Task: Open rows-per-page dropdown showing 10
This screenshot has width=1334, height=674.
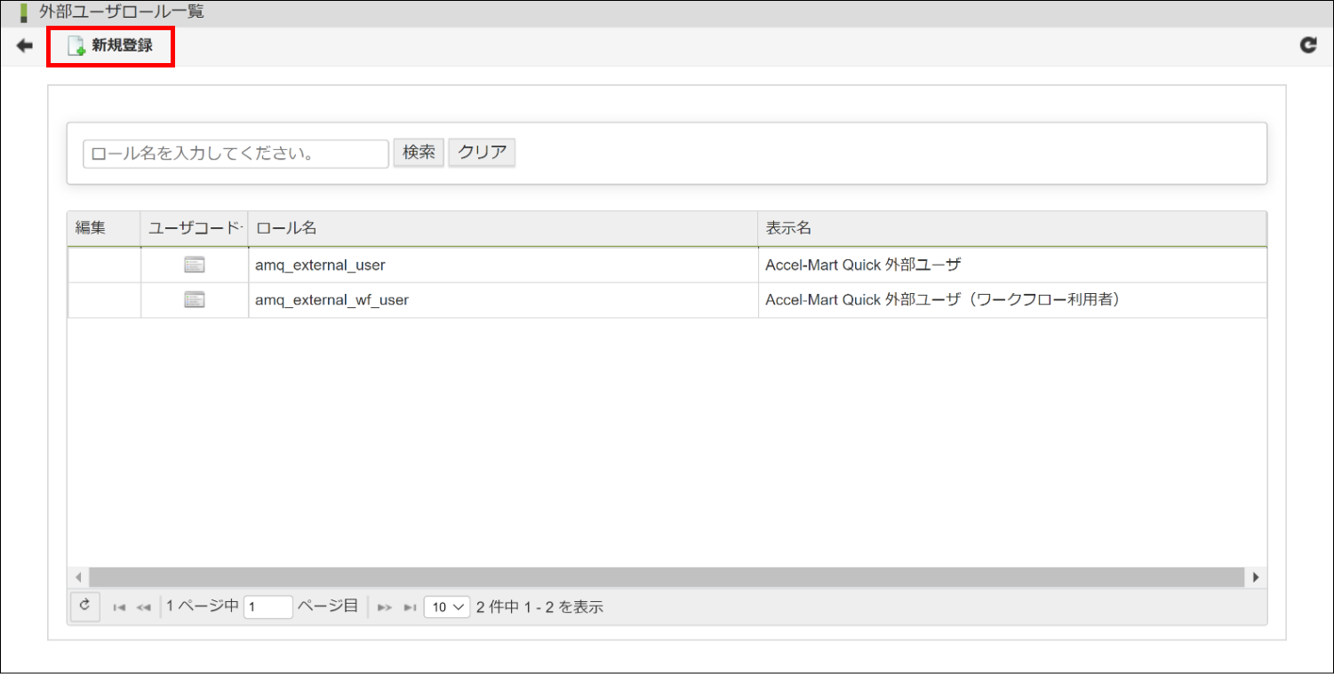Action: click(447, 607)
